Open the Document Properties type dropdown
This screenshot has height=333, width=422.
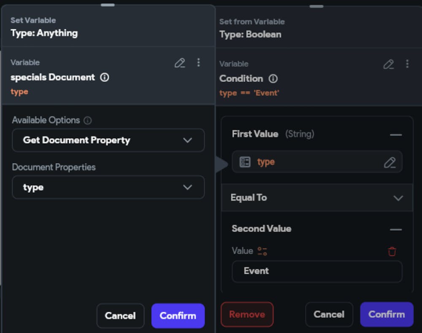[x=108, y=187]
